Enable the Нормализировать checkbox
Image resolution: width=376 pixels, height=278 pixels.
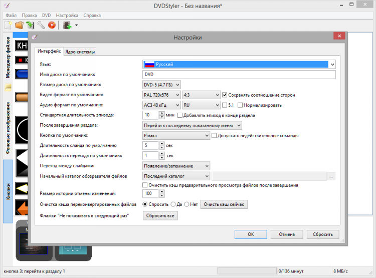(240, 105)
